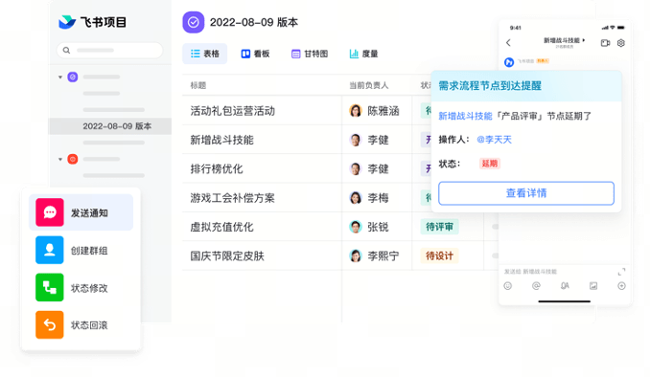Tap the 飞书项目 bot avatar in chat

coord(509,62)
